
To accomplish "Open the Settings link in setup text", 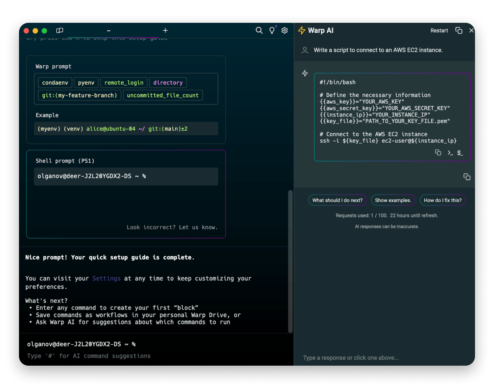I will 106,279.
